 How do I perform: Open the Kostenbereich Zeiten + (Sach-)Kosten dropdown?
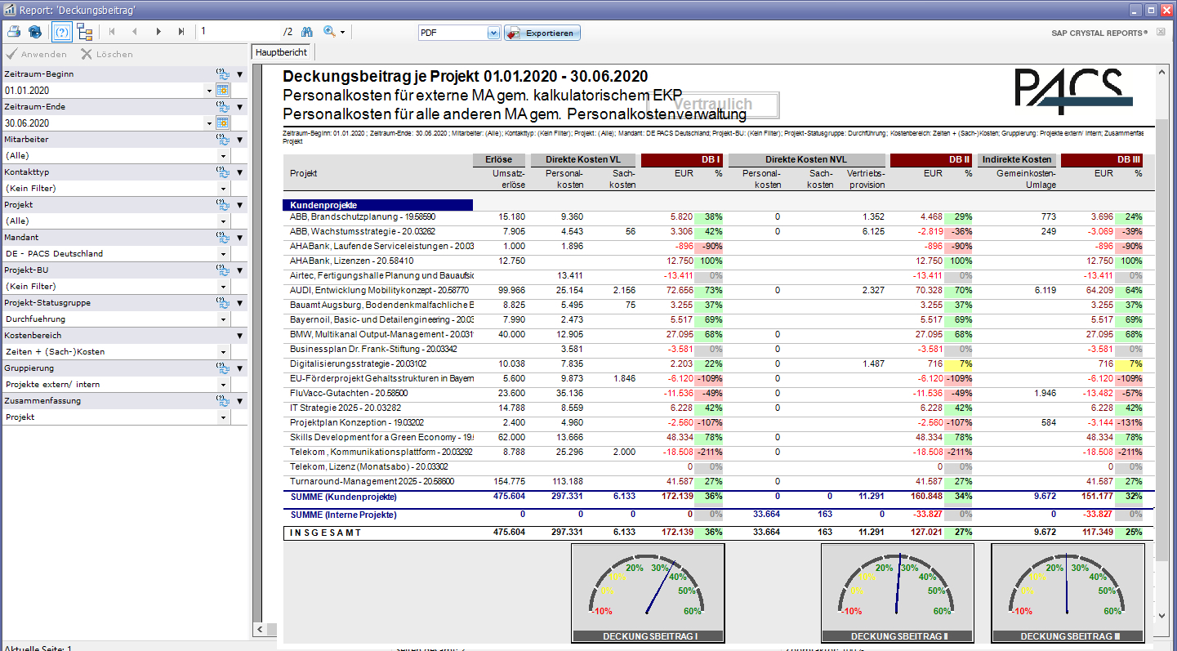(223, 352)
